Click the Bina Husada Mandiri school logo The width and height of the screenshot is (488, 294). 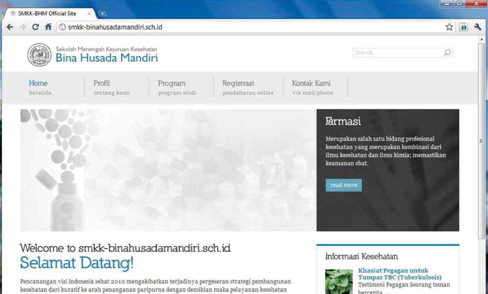(39, 55)
